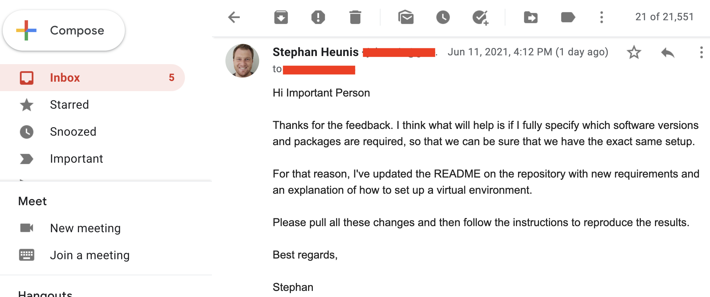The height and width of the screenshot is (297, 710).
Task: Open message More menu beside reply arrow
Action: [701, 53]
